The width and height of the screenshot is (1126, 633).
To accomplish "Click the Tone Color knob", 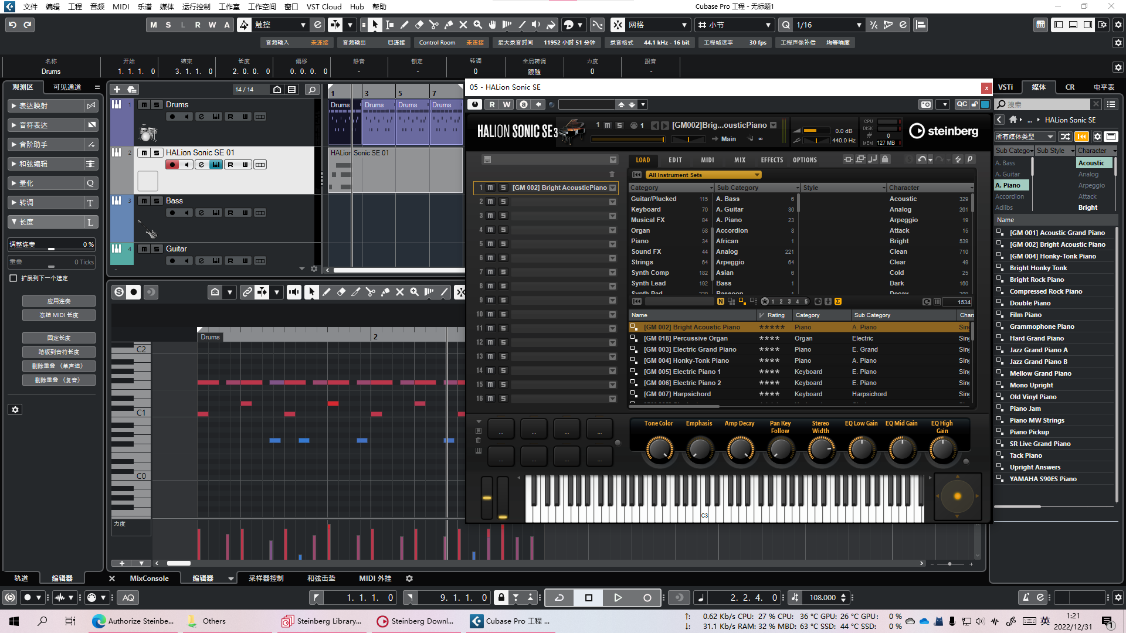I will tap(659, 450).
